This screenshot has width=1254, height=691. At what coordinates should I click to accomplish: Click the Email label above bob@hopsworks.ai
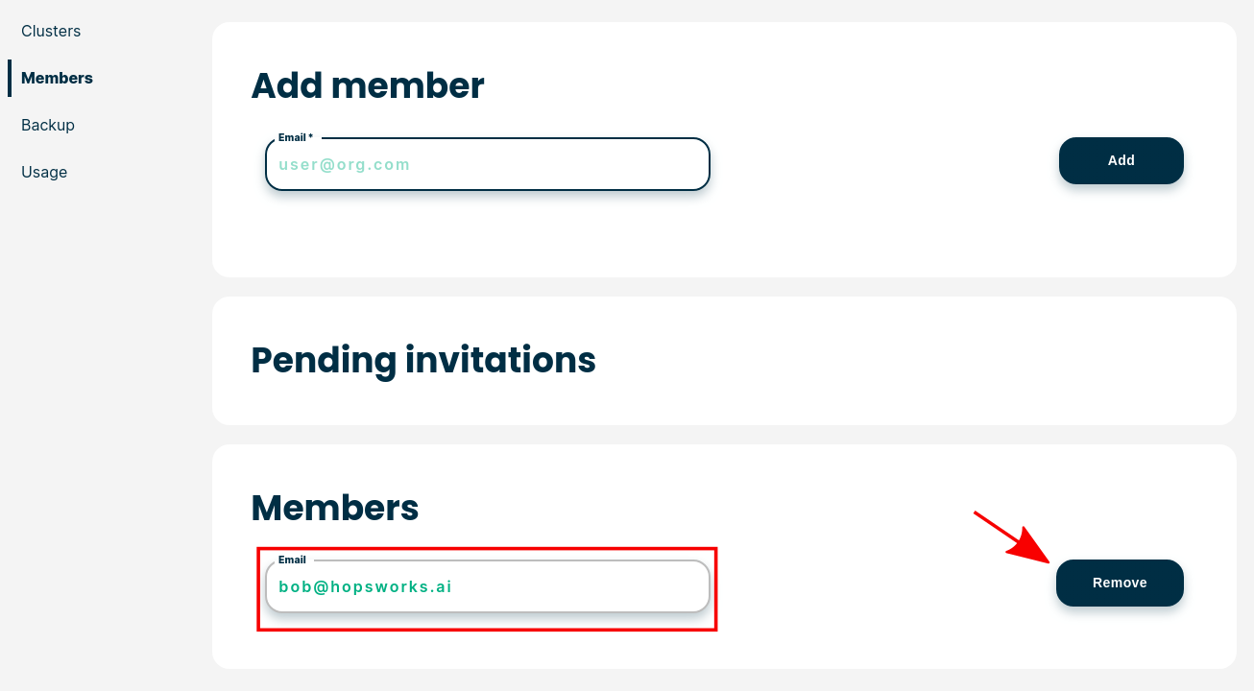(292, 560)
